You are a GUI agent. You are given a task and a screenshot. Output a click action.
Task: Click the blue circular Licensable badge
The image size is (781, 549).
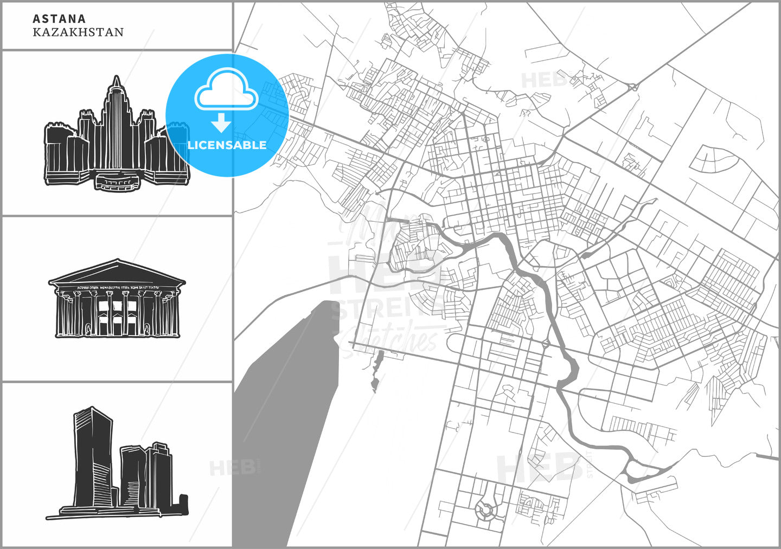coord(228,115)
